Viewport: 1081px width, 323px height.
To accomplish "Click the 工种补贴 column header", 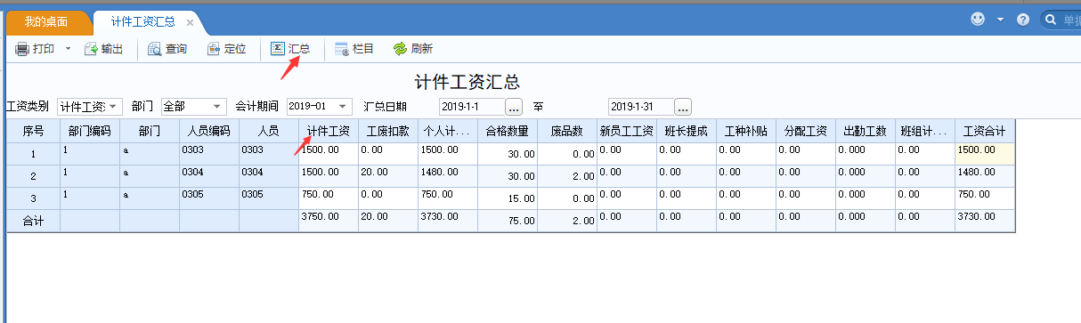I will [x=746, y=131].
